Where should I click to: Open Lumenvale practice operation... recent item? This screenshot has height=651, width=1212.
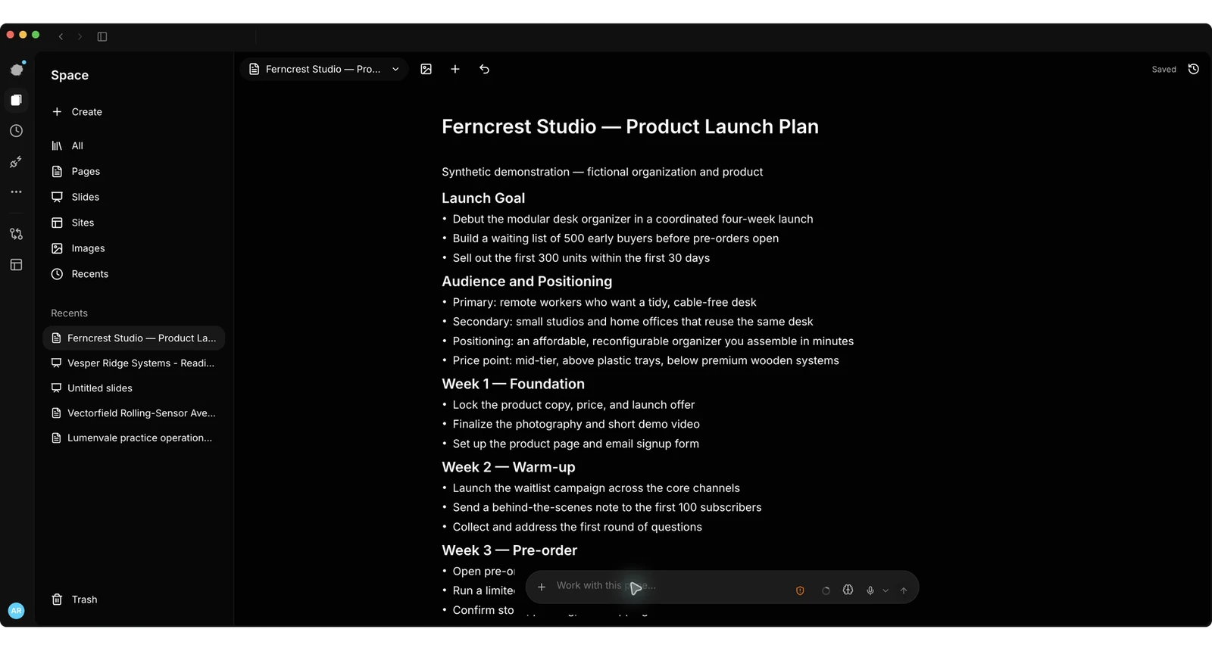134,438
